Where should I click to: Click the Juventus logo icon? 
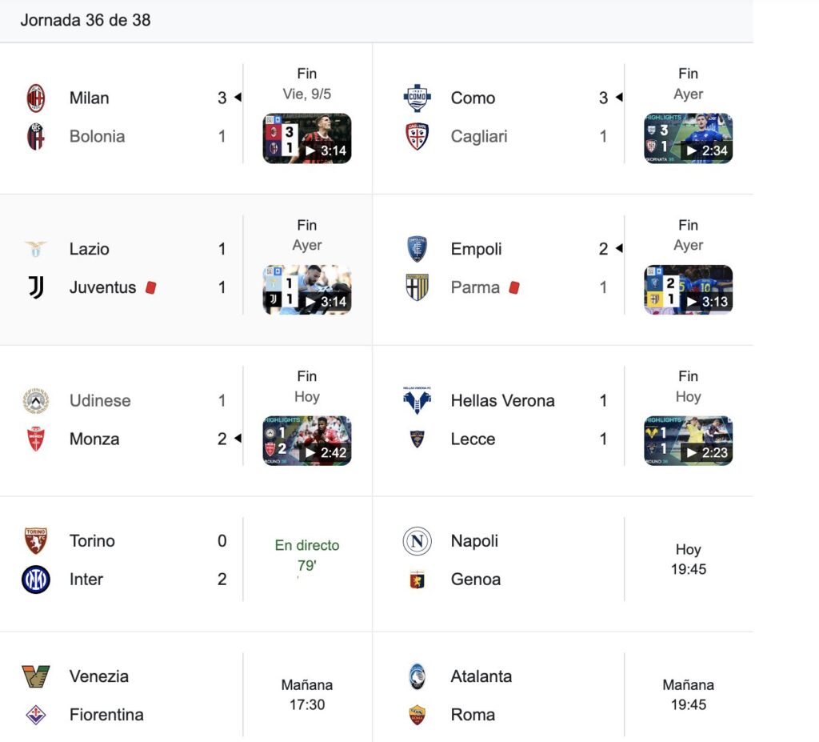35,287
